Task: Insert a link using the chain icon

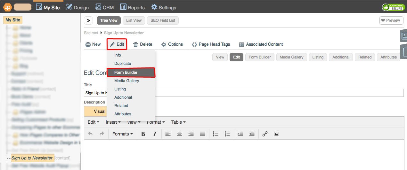Action: click(265, 134)
